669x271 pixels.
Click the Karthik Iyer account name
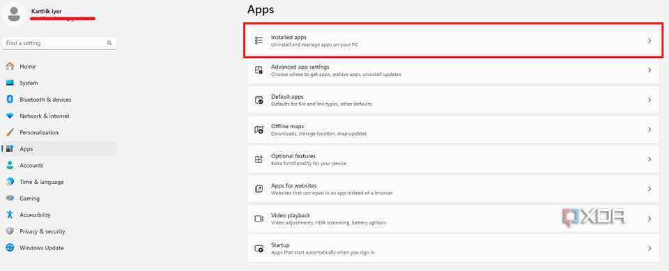pyautogui.click(x=47, y=11)
